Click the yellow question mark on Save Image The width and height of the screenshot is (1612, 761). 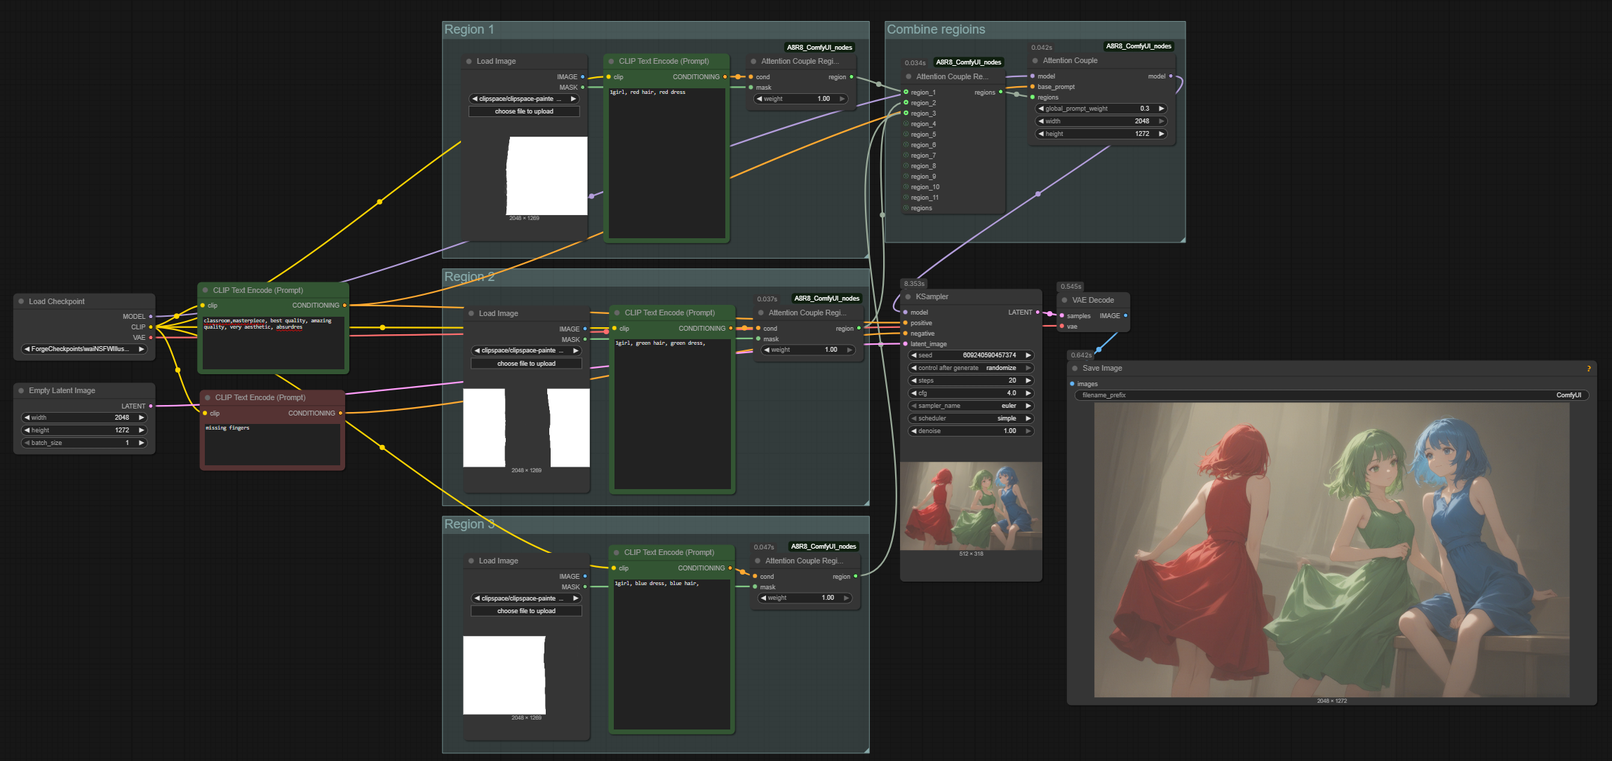point(1588,369)
